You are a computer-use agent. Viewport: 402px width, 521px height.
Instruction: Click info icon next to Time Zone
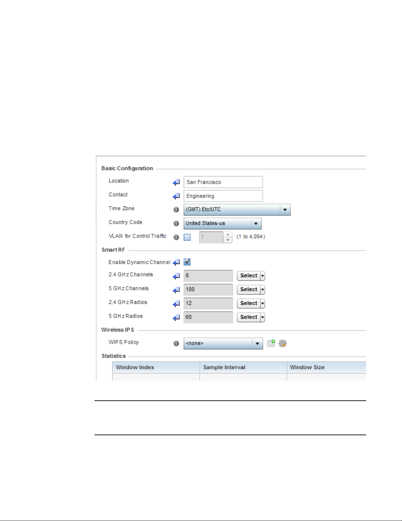point(176,210)
